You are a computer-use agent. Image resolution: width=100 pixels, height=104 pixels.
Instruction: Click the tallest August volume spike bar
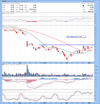27,71
